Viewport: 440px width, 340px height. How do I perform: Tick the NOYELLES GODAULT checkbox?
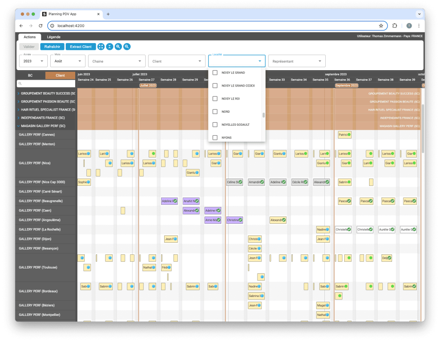point(215,124)
